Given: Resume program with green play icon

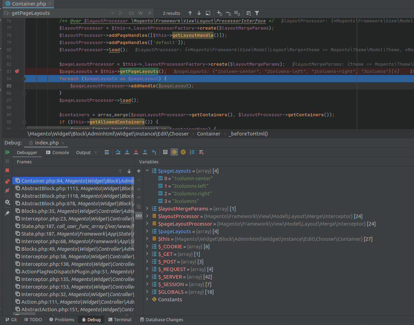Looking at the screenshot, I should click(x=7, y=152).
